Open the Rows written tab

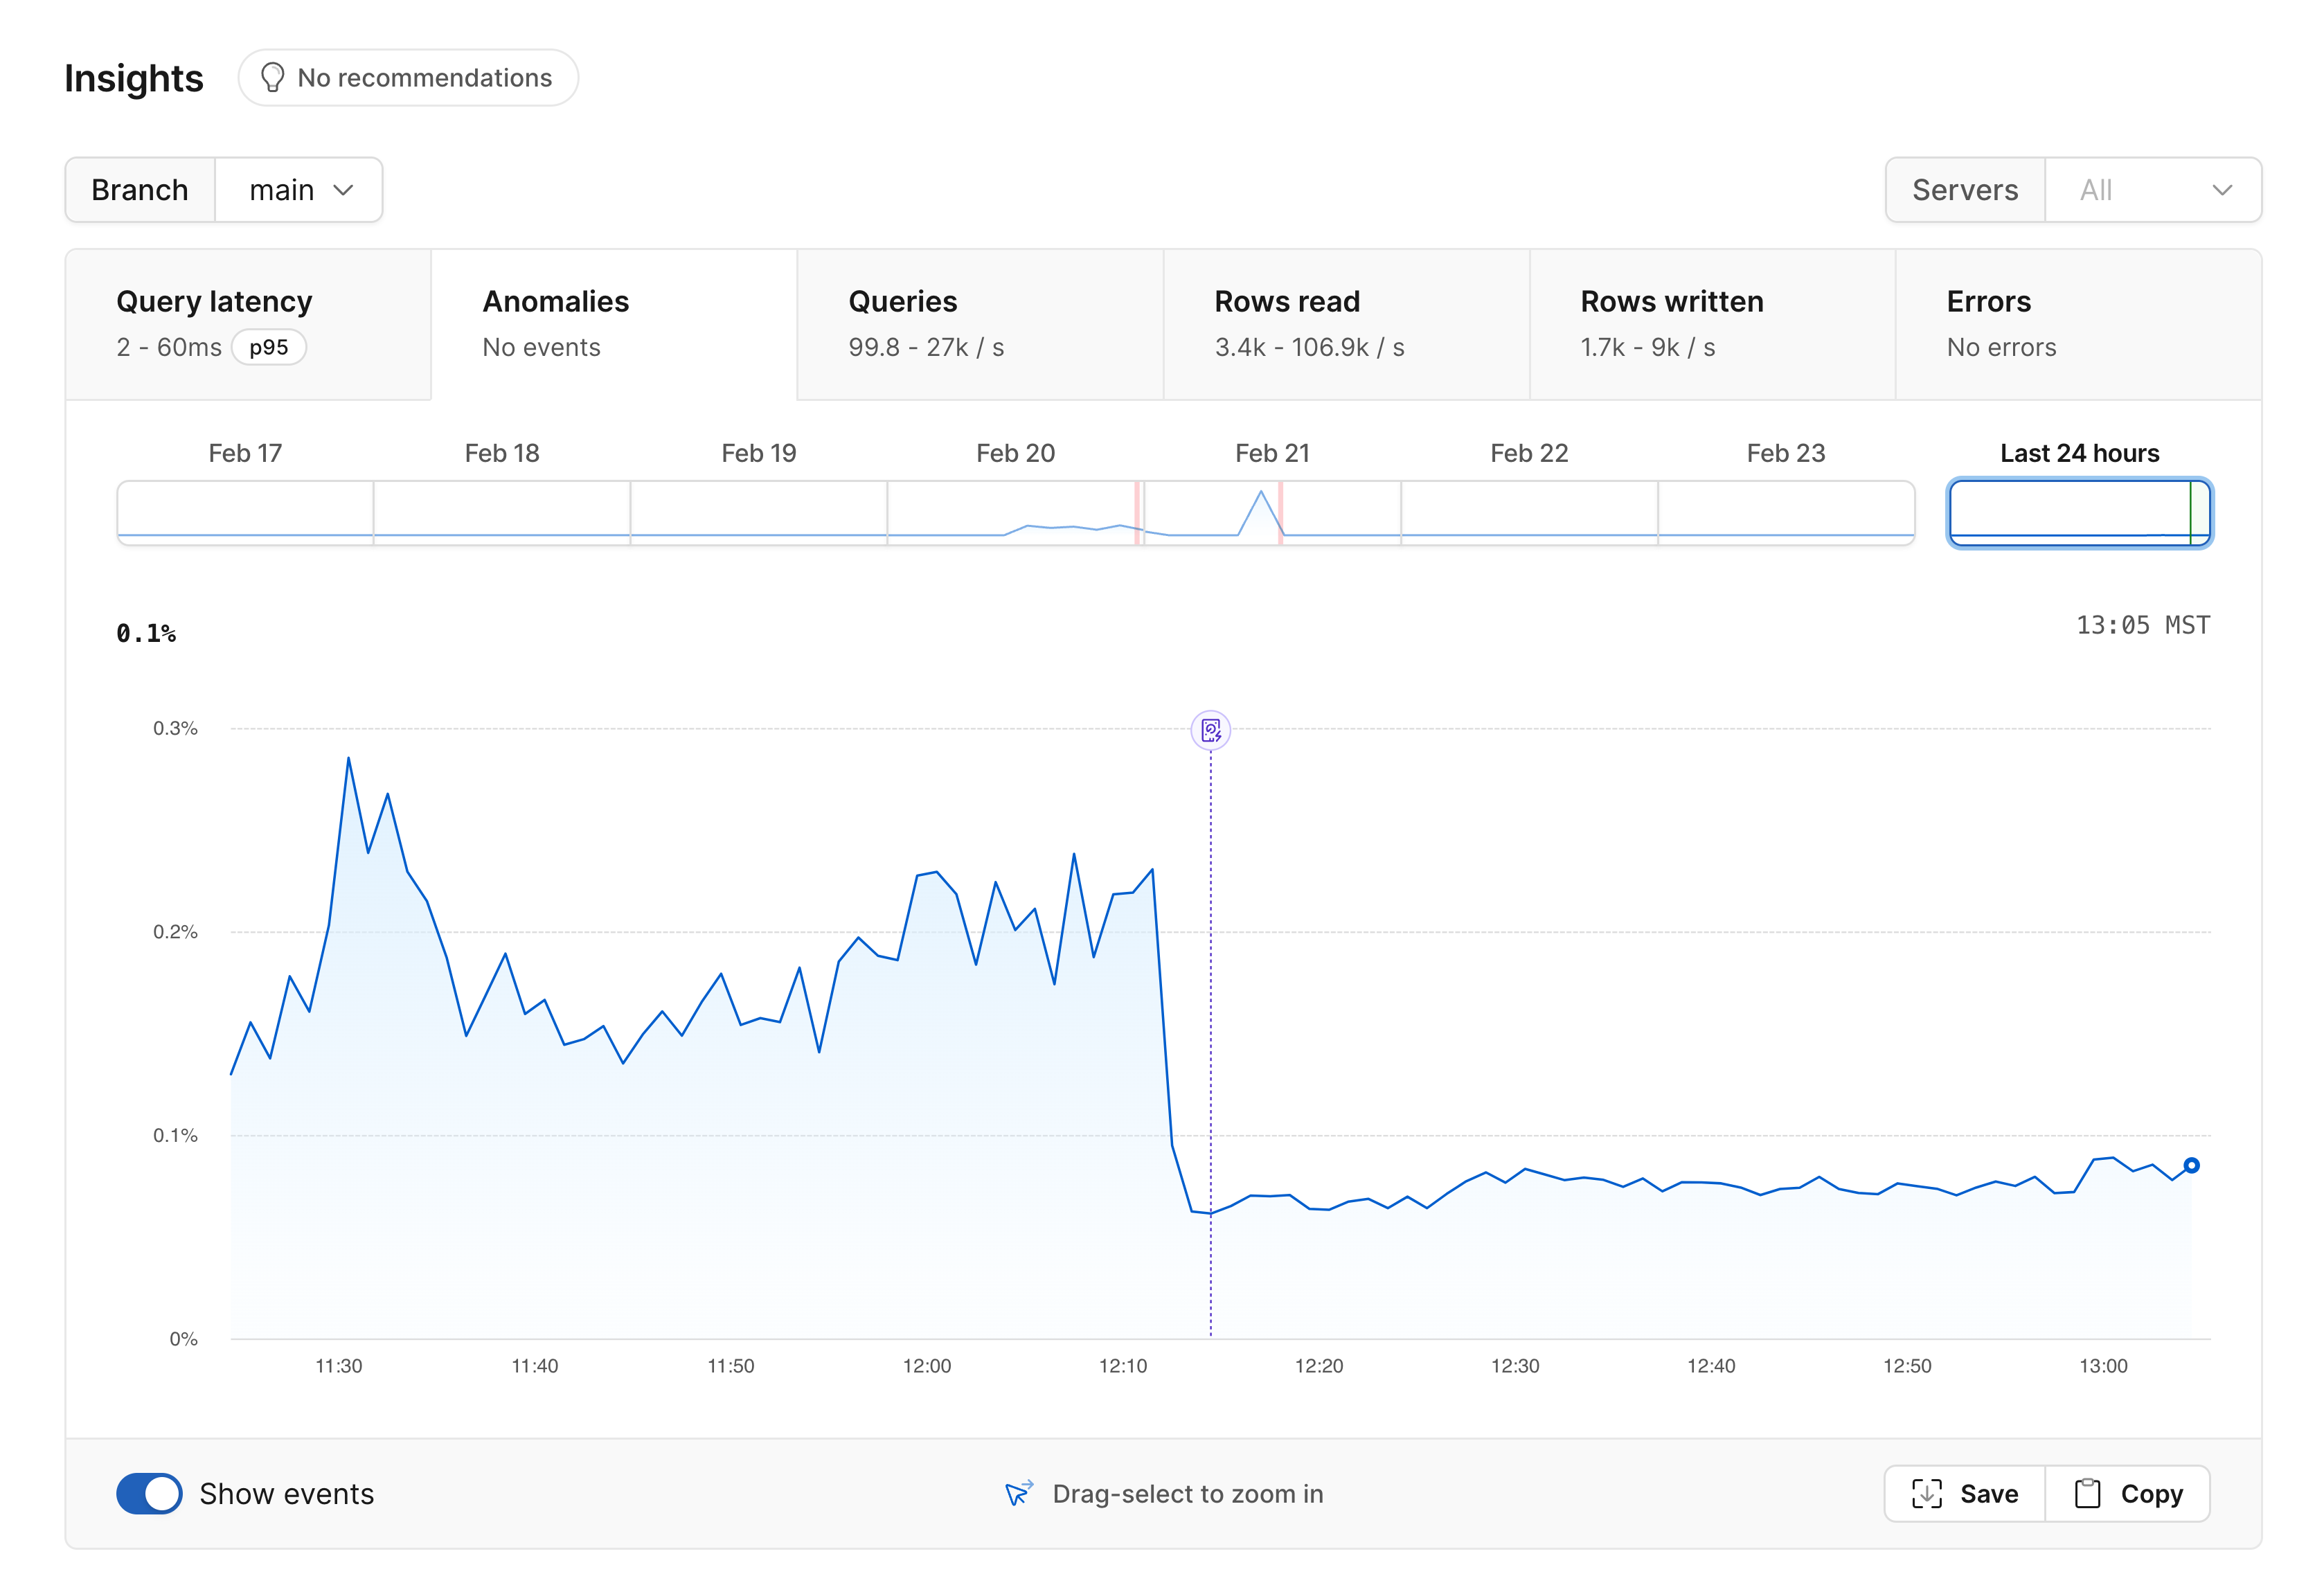pos(1712,324)
